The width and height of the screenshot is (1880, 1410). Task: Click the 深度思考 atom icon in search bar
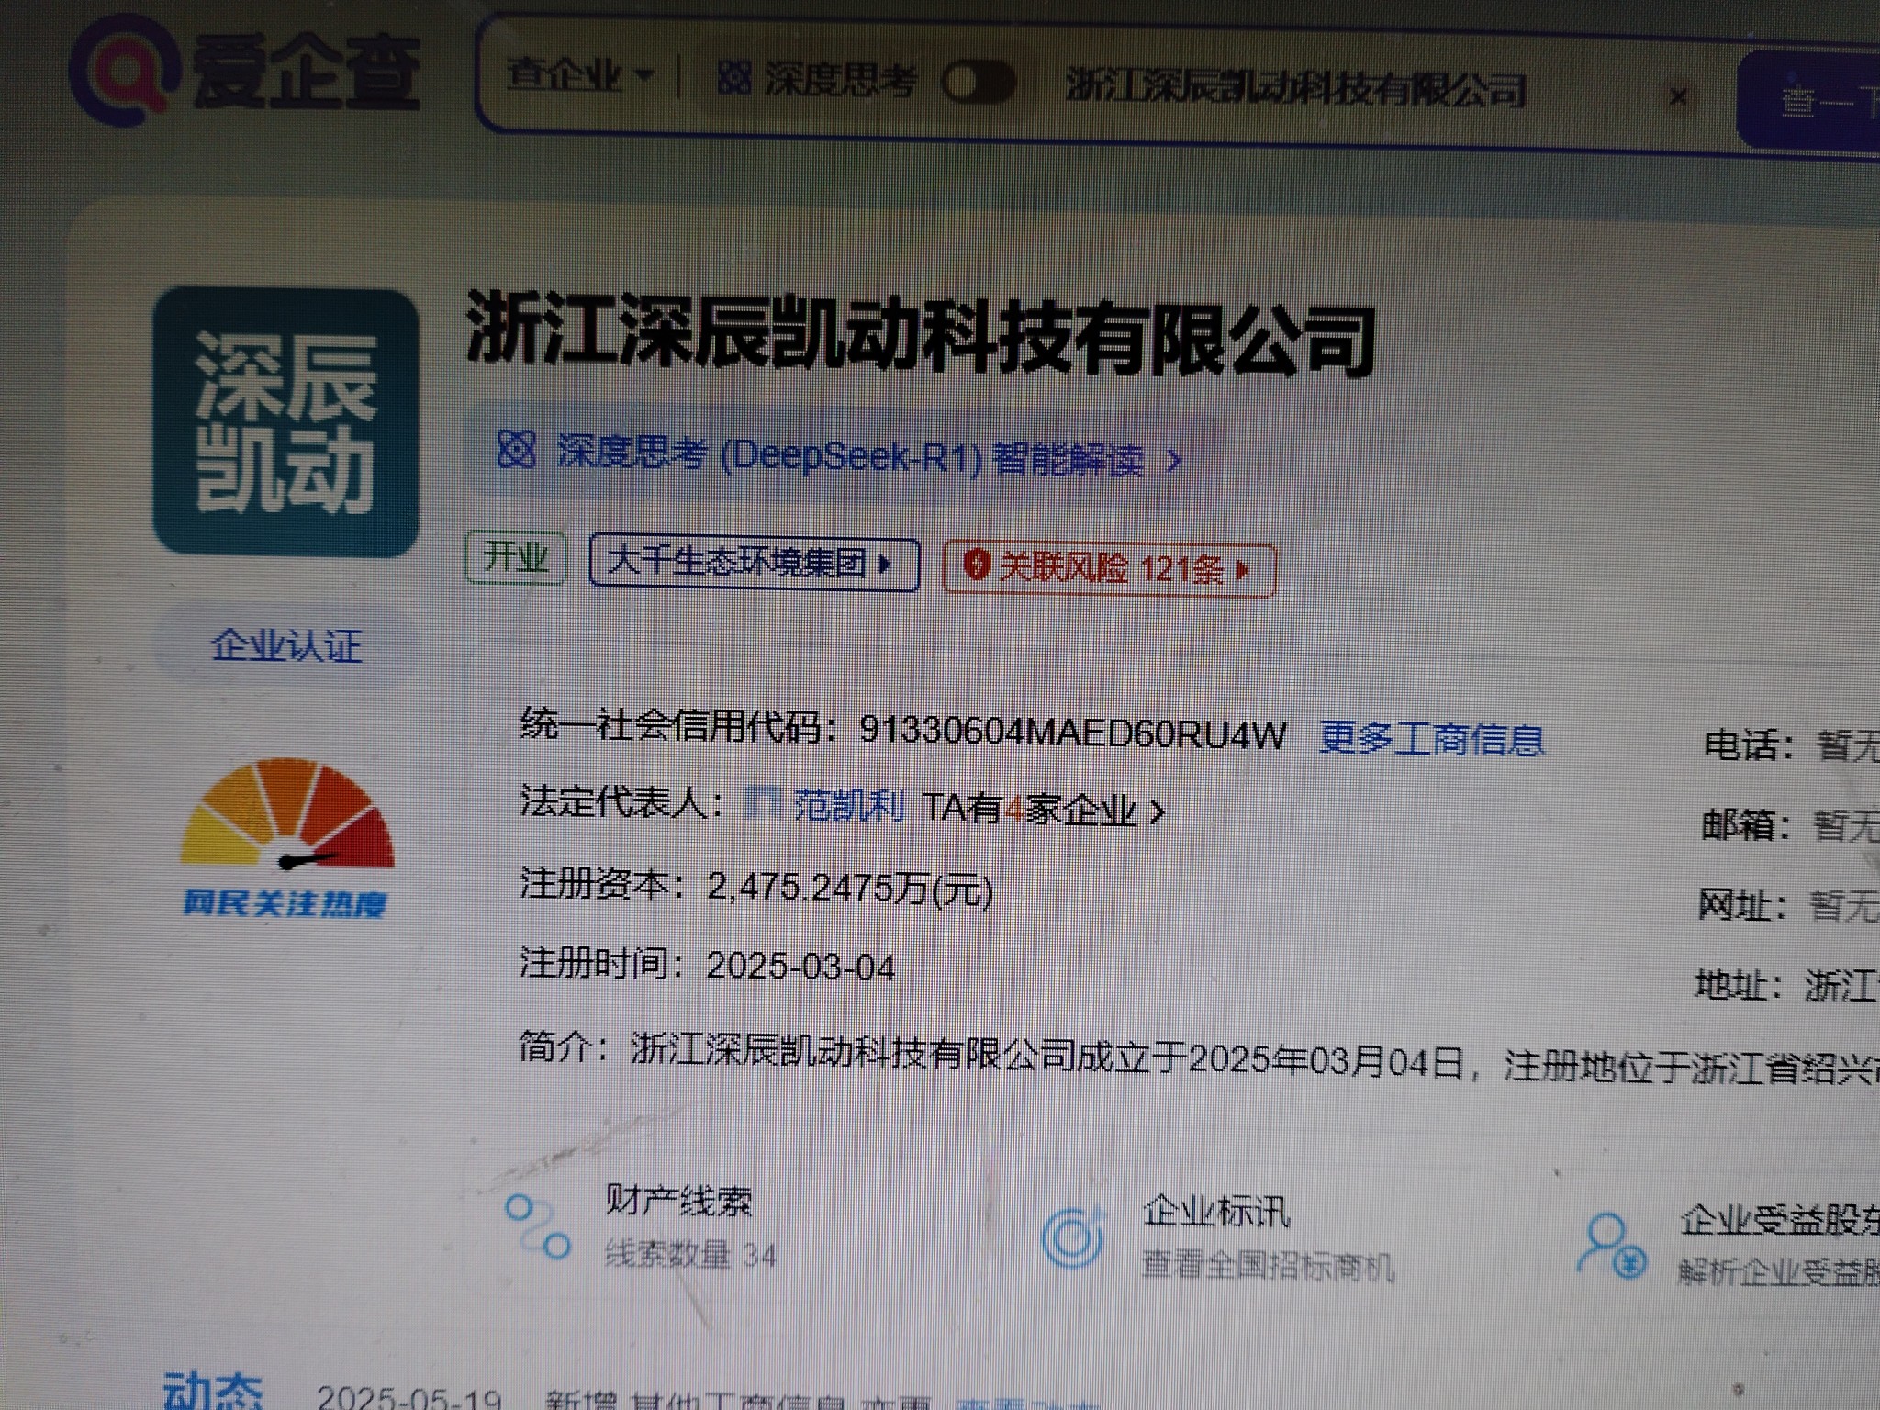coord(734,78)
